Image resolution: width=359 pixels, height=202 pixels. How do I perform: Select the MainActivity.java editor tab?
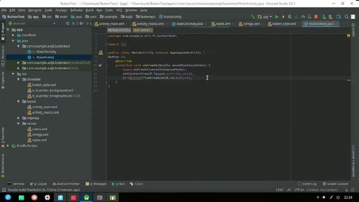tap(320, 24)
